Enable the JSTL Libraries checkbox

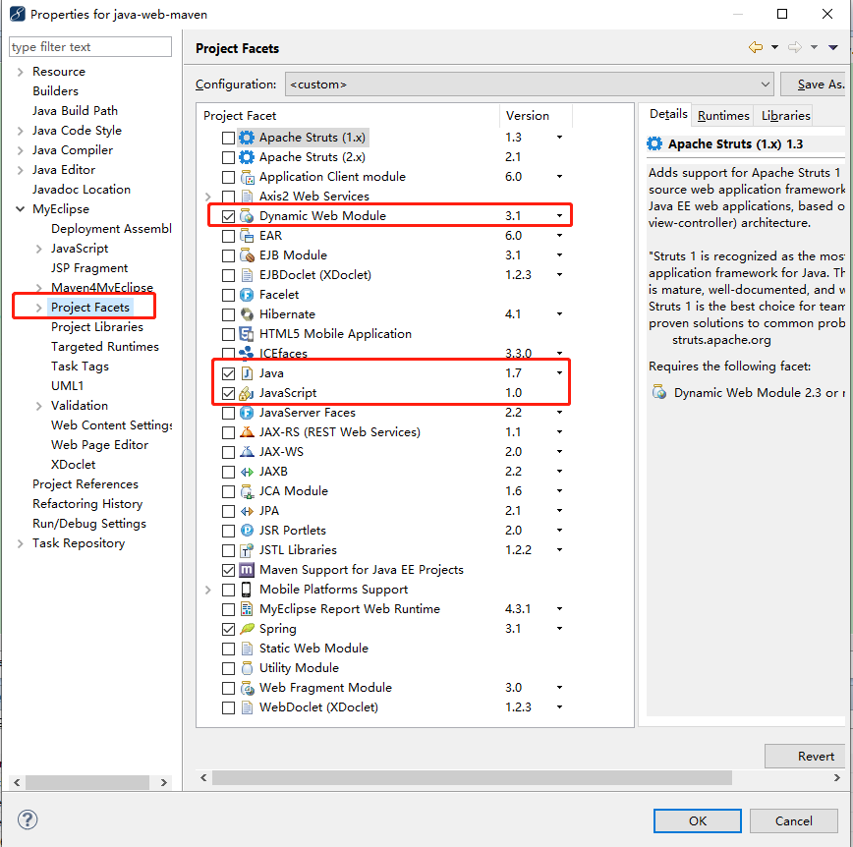[228, 550]
